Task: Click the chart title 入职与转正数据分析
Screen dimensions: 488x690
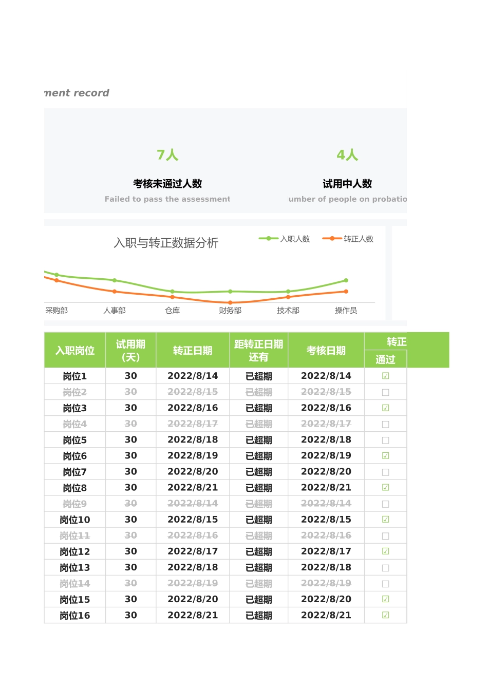Action: (166, 243)
